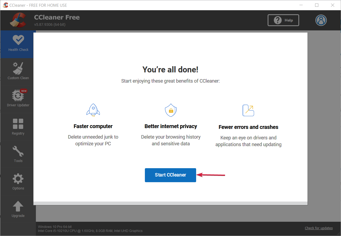341x236 pixels.
Task: Select the Health Check sidebar item
Action: [18, 44]
